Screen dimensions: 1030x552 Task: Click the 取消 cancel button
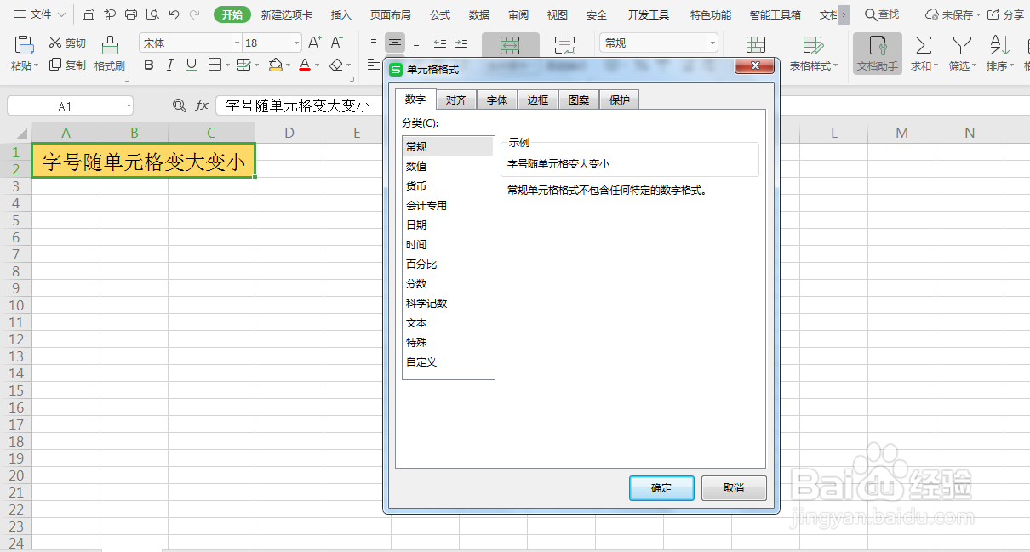coord(734,487)
